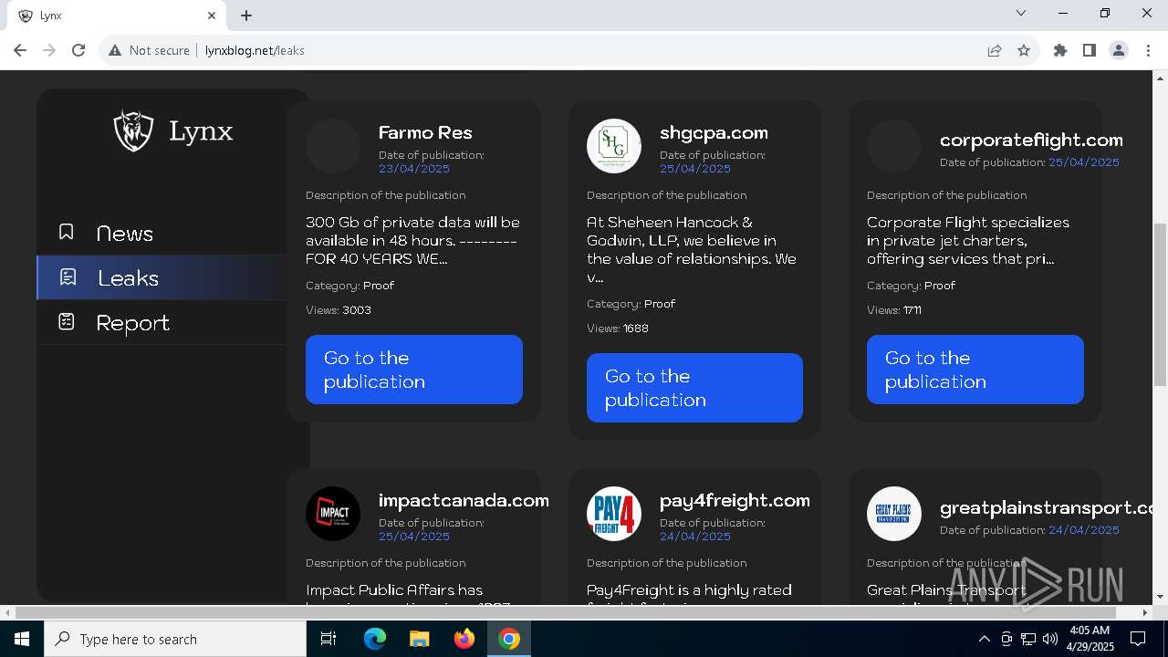
Task: Open the Chrome three-dot menu
Action: click(1147, 50)
